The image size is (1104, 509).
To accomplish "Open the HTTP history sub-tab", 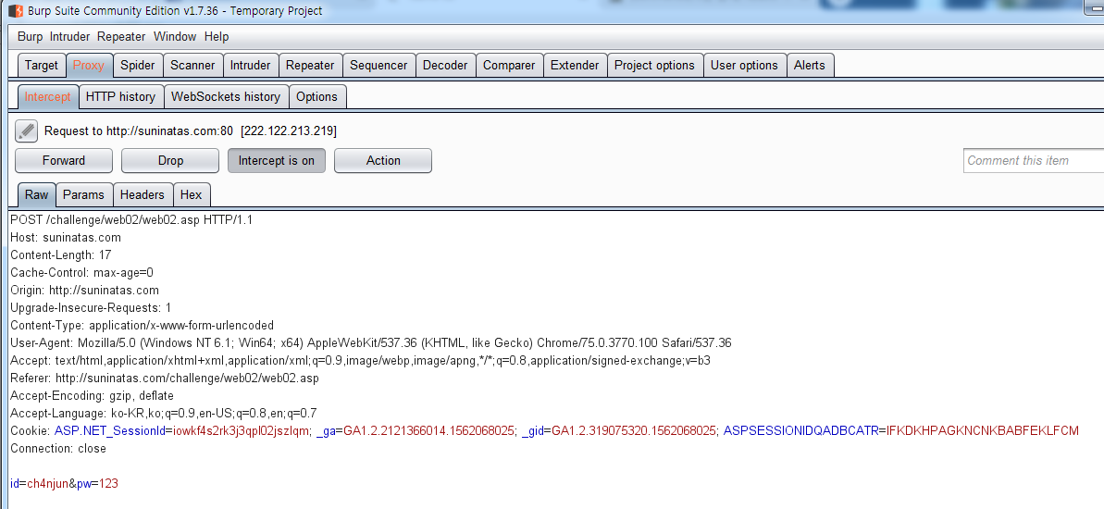I will pos(121,96).
